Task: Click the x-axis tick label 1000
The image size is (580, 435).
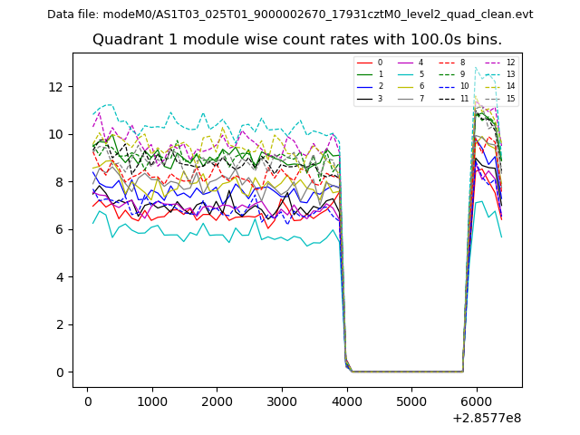Action: click(x=151, y=402)
